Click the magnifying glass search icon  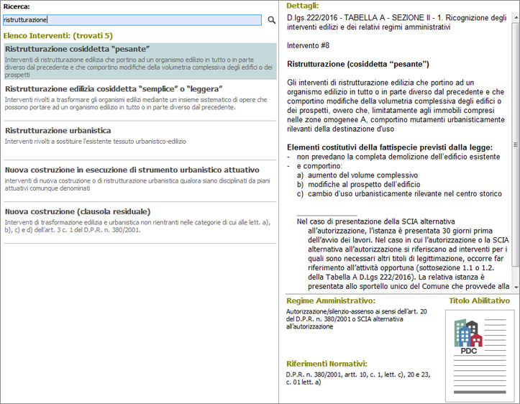click(271, 20)
